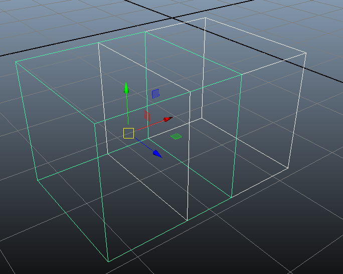
Task: Click the green Y-axis arrow handle
Action: tap(126, 87)
